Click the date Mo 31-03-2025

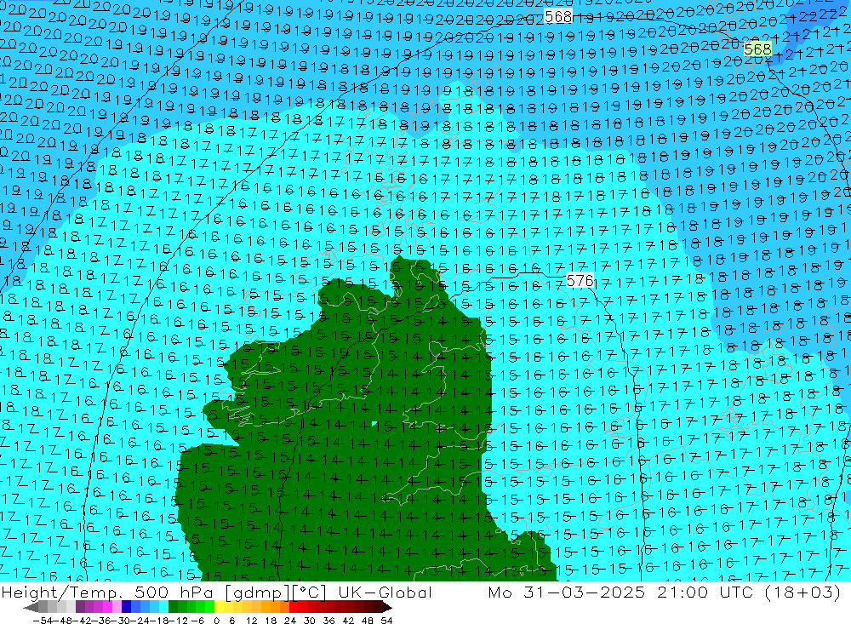pos(566,592)
